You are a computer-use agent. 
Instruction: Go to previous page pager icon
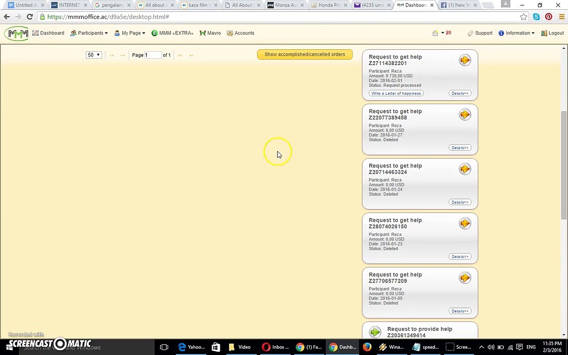pos(122,55)
